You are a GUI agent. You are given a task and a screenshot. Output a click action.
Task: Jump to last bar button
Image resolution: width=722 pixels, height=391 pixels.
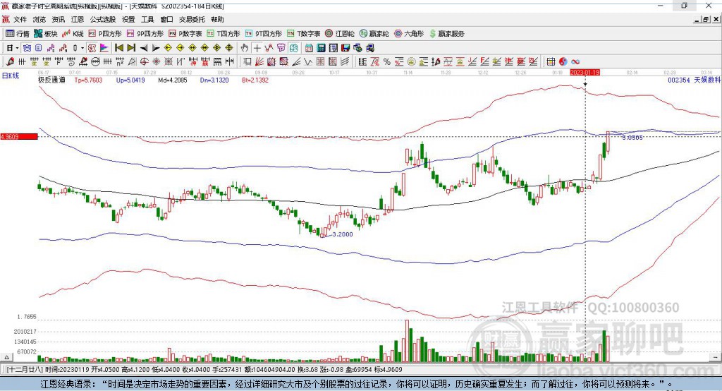point(131,48)
